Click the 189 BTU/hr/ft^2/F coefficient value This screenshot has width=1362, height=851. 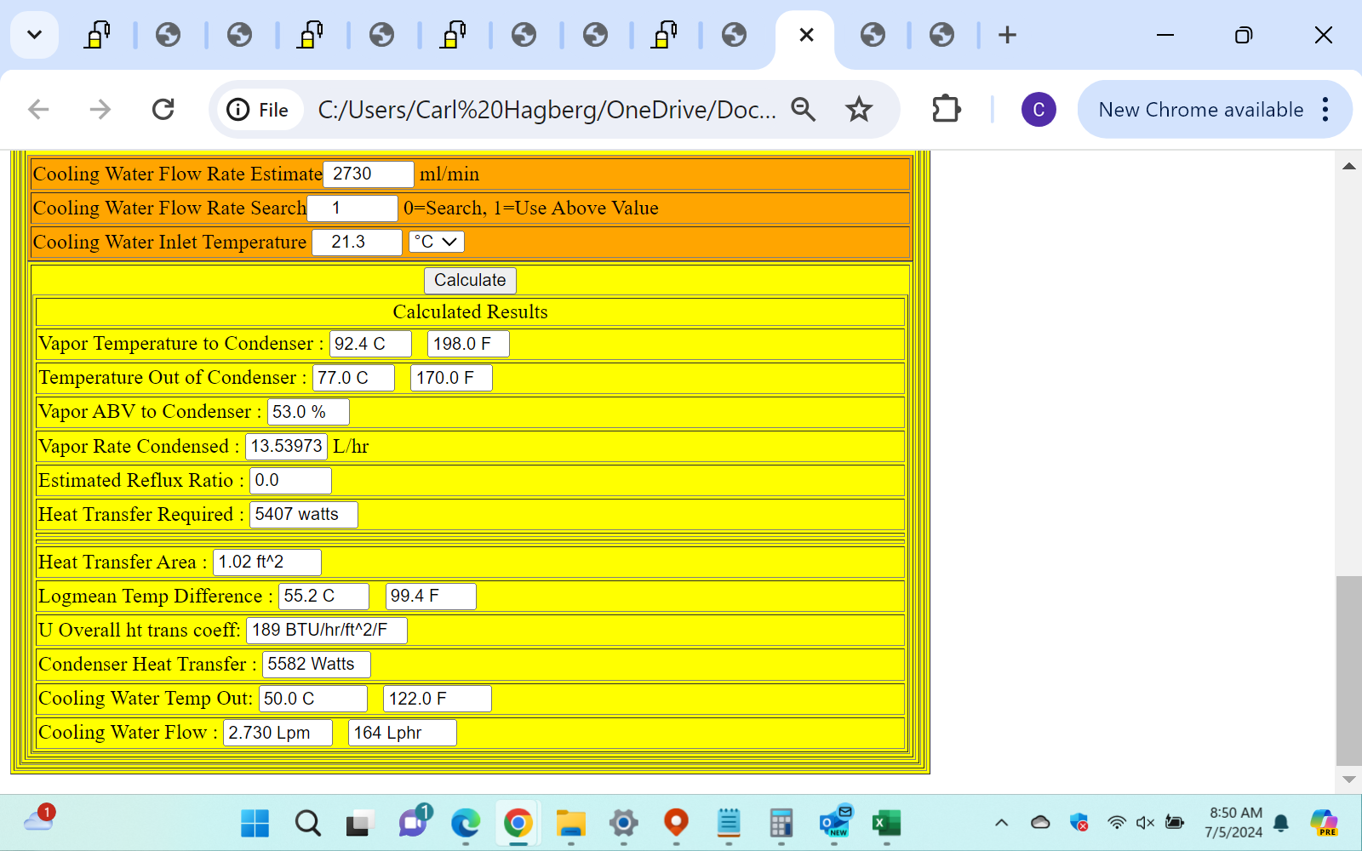point(327,630)
